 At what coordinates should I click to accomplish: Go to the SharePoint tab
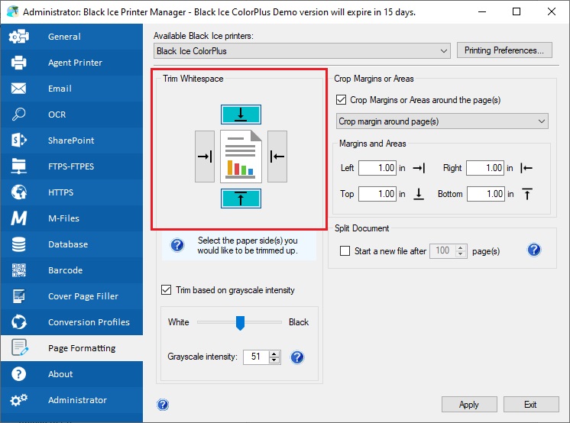coord(72,140)
